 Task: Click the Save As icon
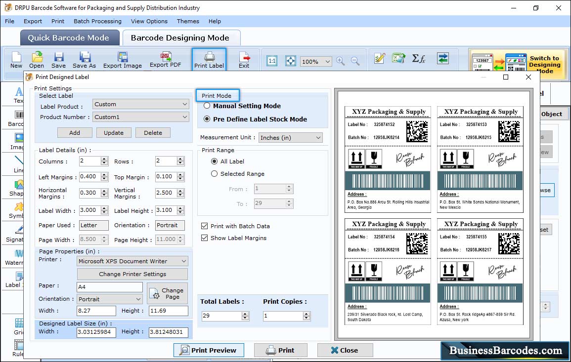pos(84,60)
